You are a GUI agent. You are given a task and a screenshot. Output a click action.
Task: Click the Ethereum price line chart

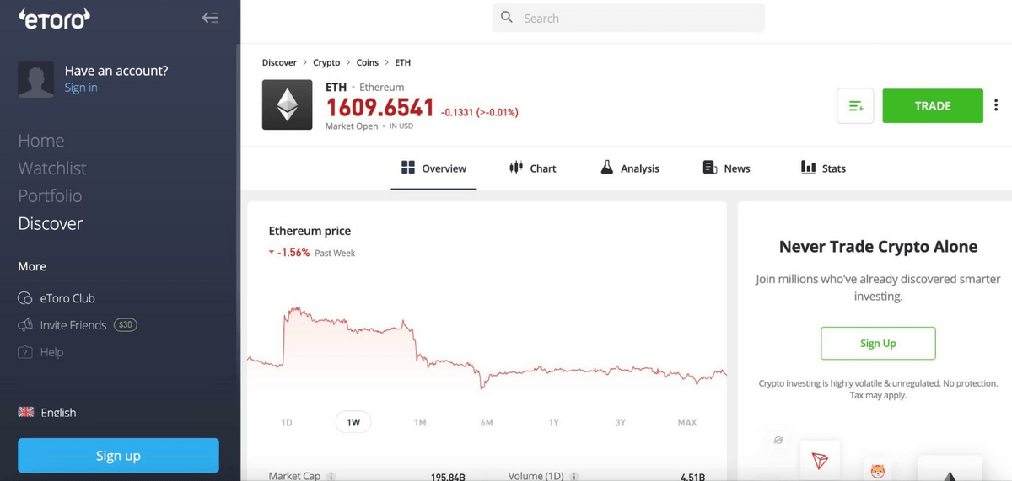pyautogui.click(x=487, y=348)
